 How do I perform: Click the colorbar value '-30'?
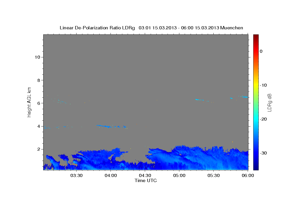(x=263, y=153)
